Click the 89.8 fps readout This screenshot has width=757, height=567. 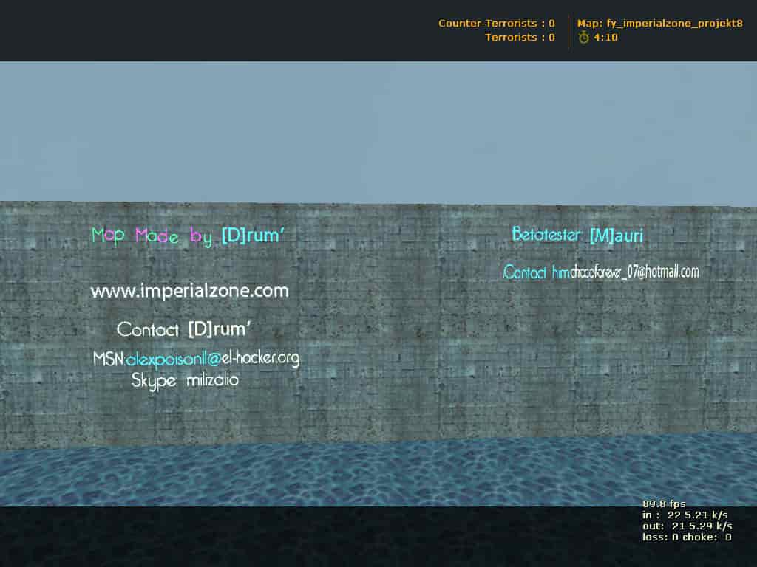(x=664, y=504)
